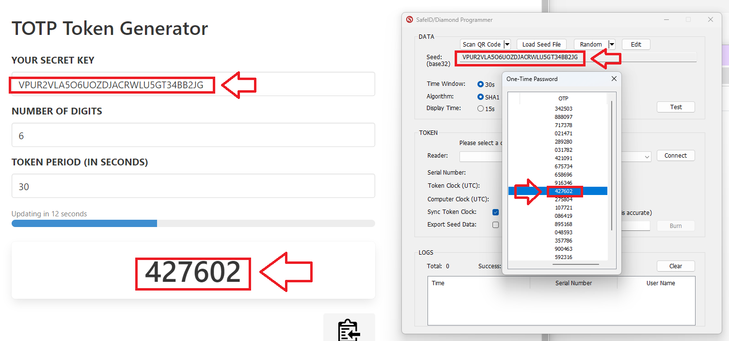Screen dimensions: 729x341
Task: Open the Random button dropdown arrow
Action: pyautogui.click(x=612, y=45)
